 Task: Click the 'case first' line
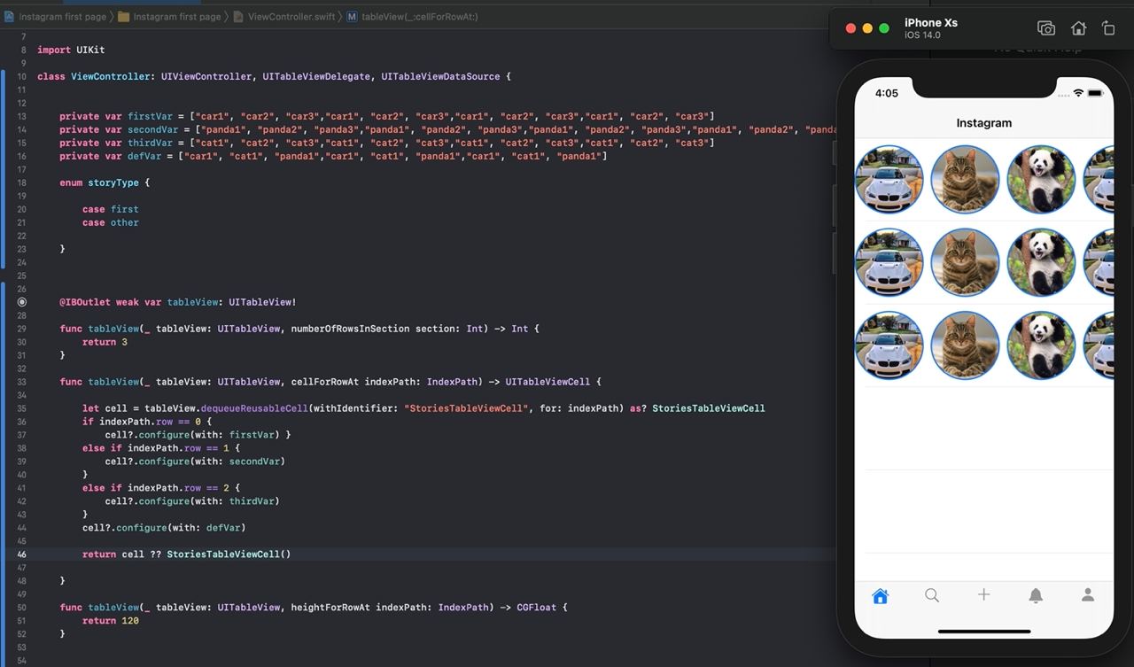(x=111, y=209)
